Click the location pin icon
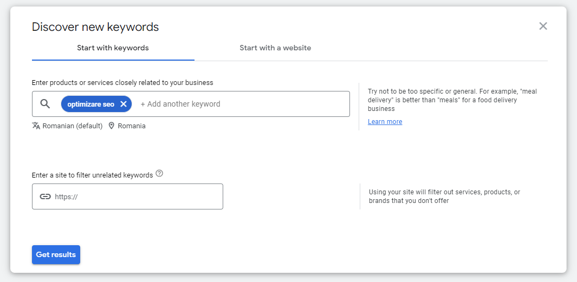 (112, 126)
